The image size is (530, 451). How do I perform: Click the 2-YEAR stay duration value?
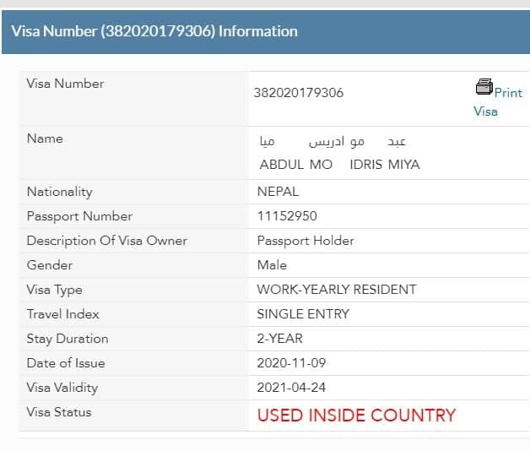[x=280, y=339]
